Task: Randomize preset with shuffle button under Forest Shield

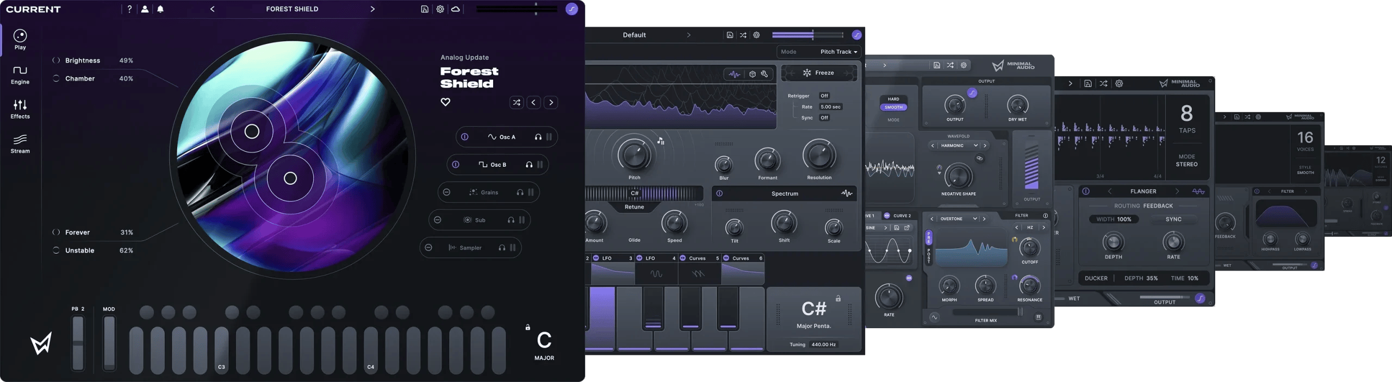Action: pyautogui.click(x=517, y=102)
